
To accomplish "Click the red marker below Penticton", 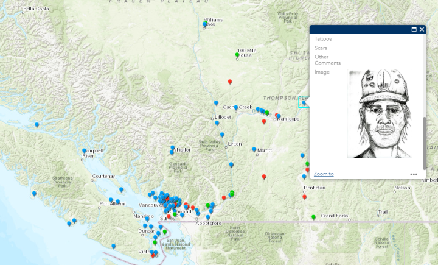I will click(305, 197).
